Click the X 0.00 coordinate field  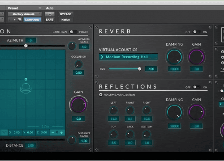[x=15, y=132]
